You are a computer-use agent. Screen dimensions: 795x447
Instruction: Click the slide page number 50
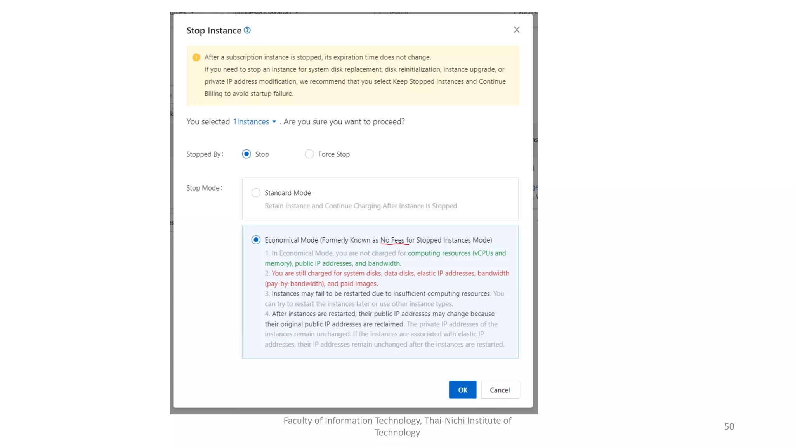pos(729,426)
